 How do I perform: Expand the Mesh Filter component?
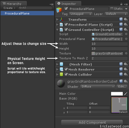tap(57, 64)
